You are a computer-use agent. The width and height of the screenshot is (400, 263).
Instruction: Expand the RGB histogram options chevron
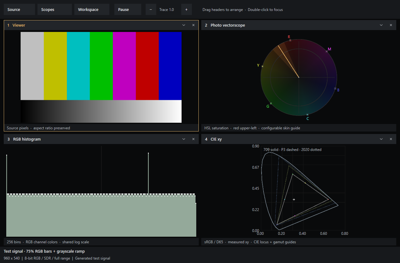point(184,139)
